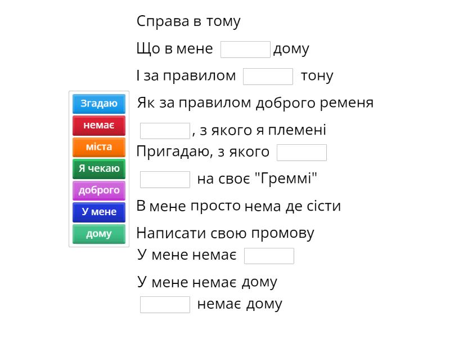450x338 pixels.
Task: Click the blank before 'на своє "Греммі"'
Action: coord(165,180)
